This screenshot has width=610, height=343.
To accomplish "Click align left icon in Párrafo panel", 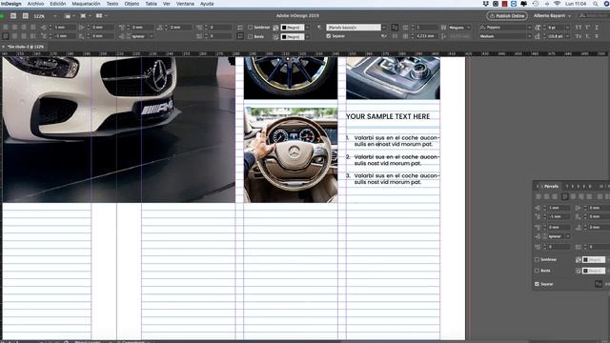I will coord(539,197).
